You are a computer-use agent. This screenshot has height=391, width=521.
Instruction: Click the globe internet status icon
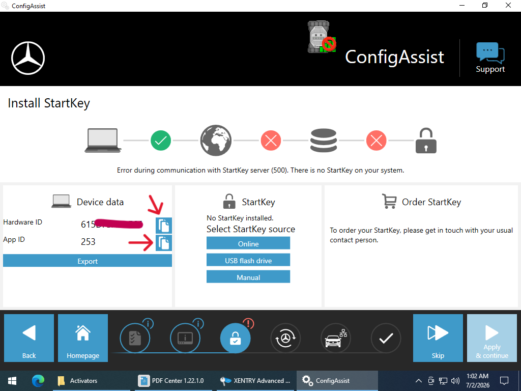click(216, 141)
